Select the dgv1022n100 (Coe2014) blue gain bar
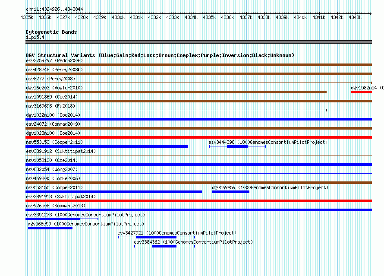The image size is (384, 276). (x=198, y=119)
